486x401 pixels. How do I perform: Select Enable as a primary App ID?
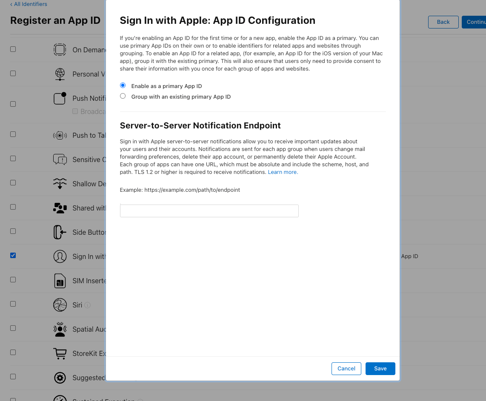(123, 85)
